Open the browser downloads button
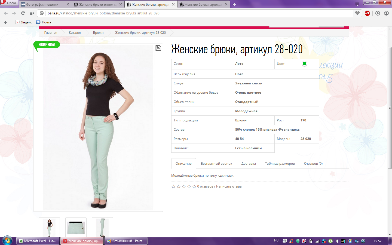The height and width of the screenshot is (245, 392). [378, 13]
